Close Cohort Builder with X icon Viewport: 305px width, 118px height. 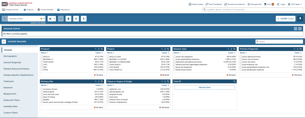point(4,41)
